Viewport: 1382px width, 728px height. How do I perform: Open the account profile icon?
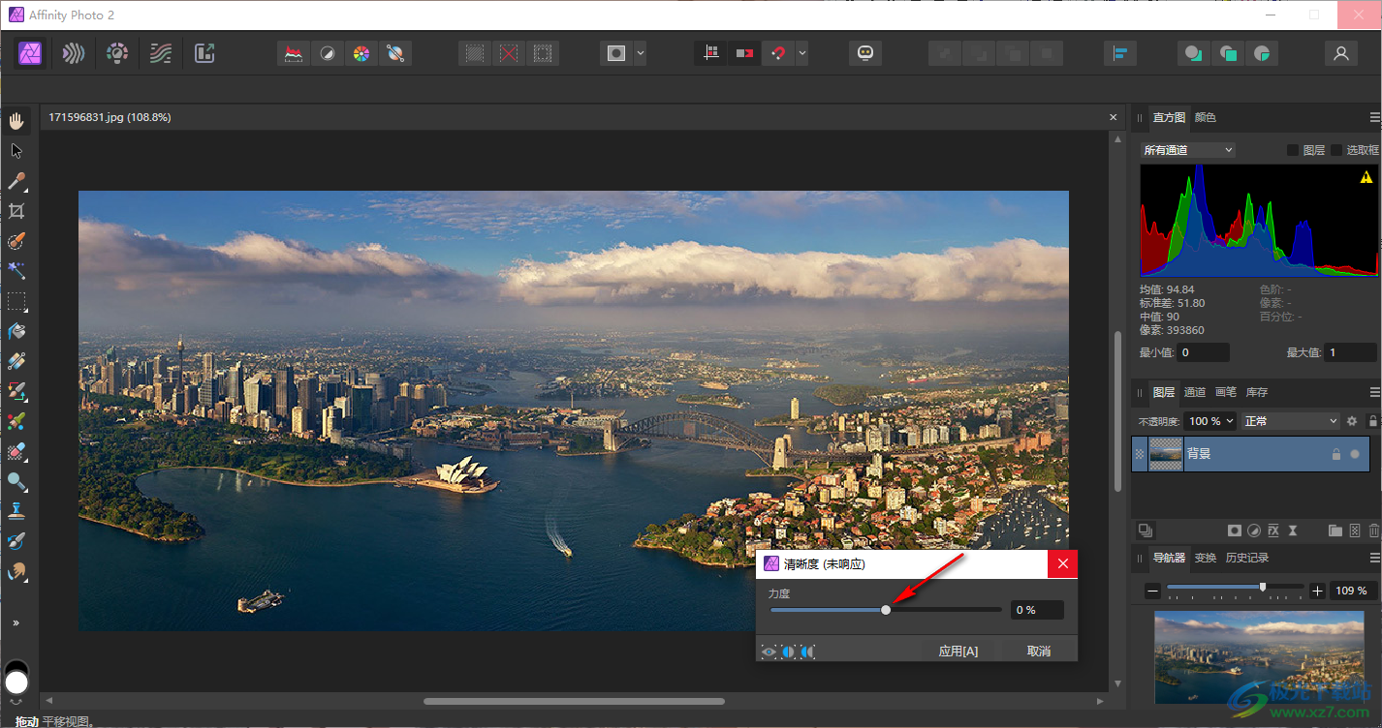(x=1341, y=53)
